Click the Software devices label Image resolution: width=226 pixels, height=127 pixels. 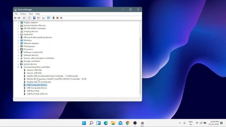click(x=31, y=55)
